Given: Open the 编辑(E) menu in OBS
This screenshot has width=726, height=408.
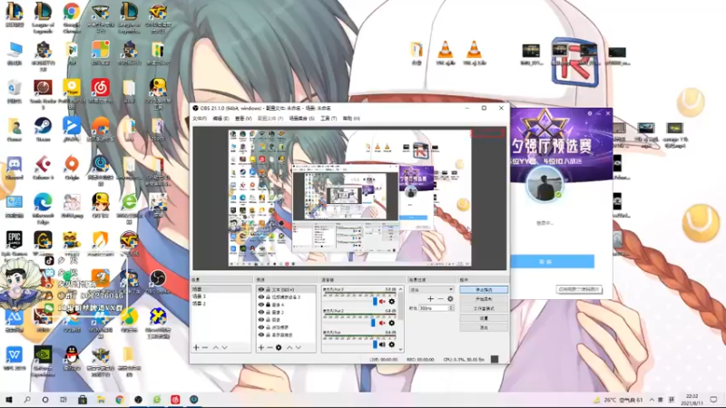Looking at the screenshot, I should click(x=221, y=119).
